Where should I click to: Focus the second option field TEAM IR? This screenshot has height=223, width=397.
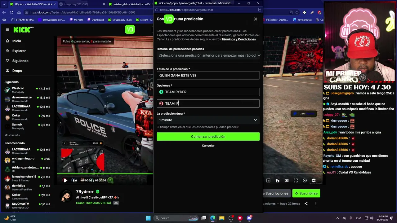208,103
